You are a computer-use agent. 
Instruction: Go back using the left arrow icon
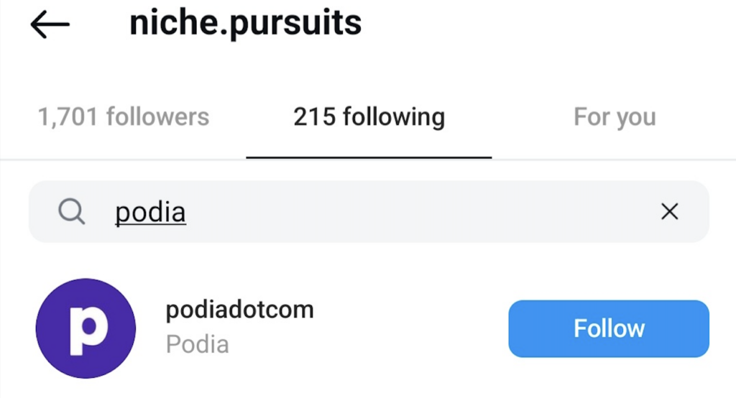50,24
